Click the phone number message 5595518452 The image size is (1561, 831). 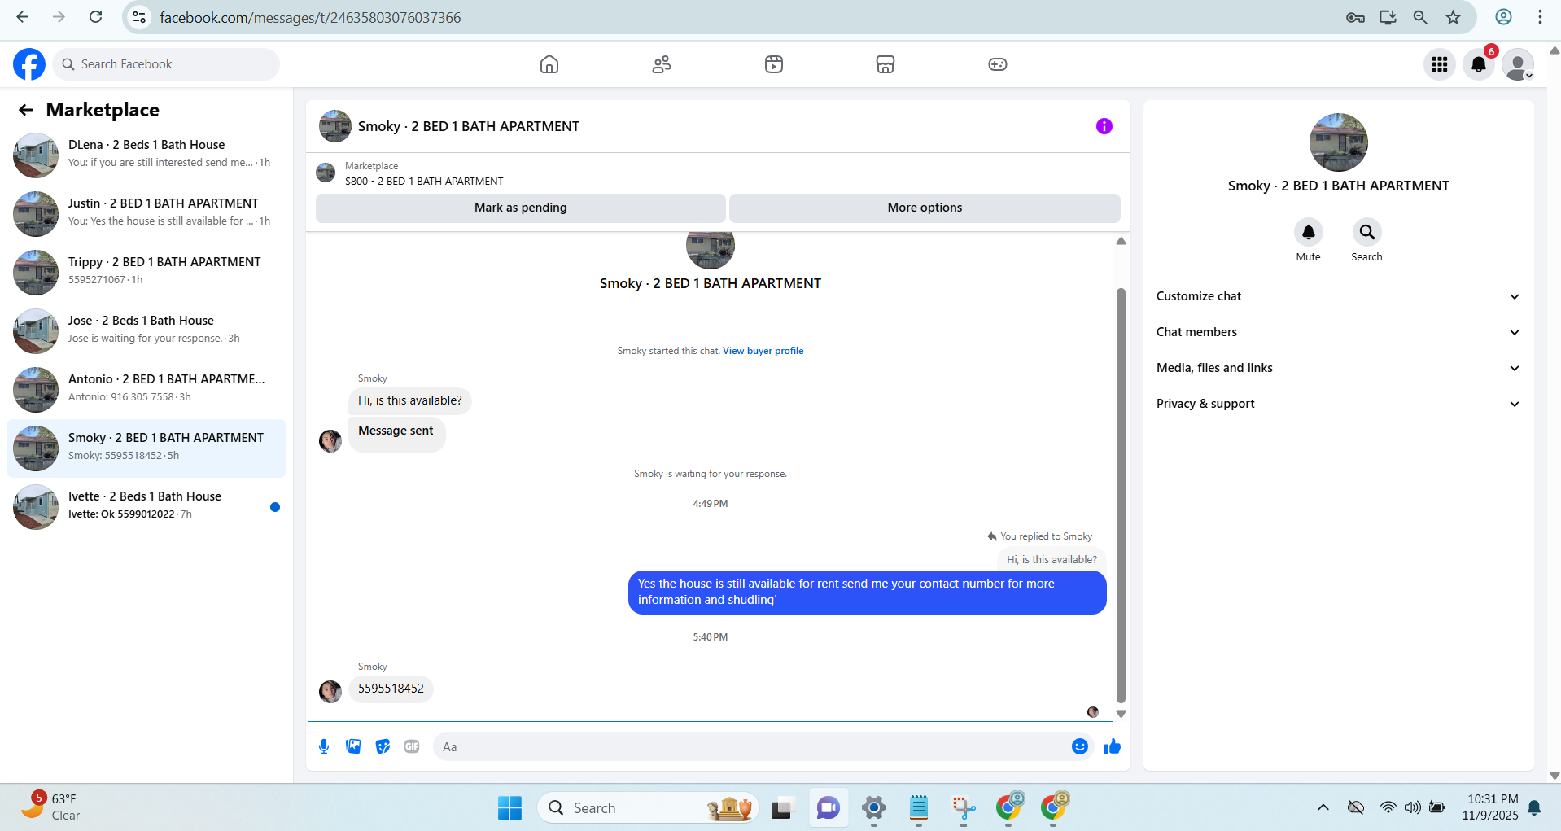[x=391, y=689]
